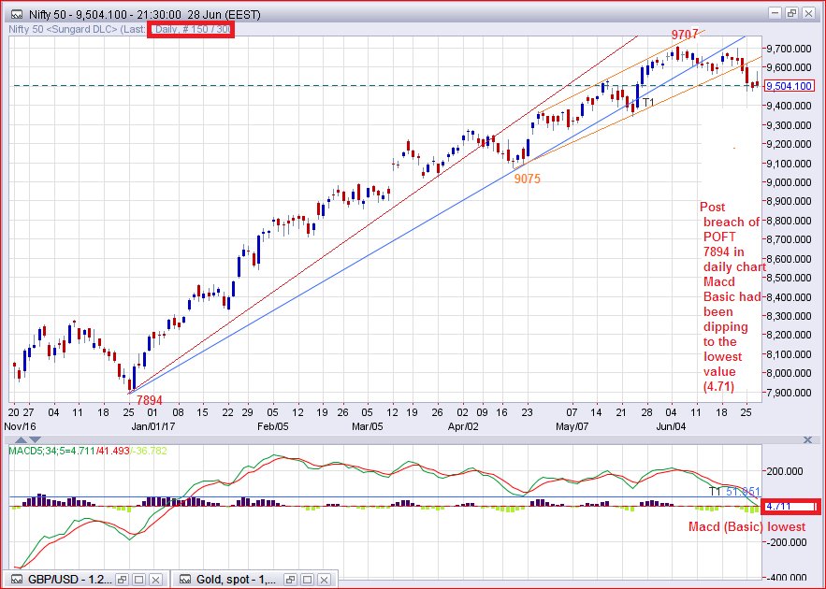Click the Jan/01/17 date axis label
The height and width of the screenshot is (589, 826).
[153, 426]
